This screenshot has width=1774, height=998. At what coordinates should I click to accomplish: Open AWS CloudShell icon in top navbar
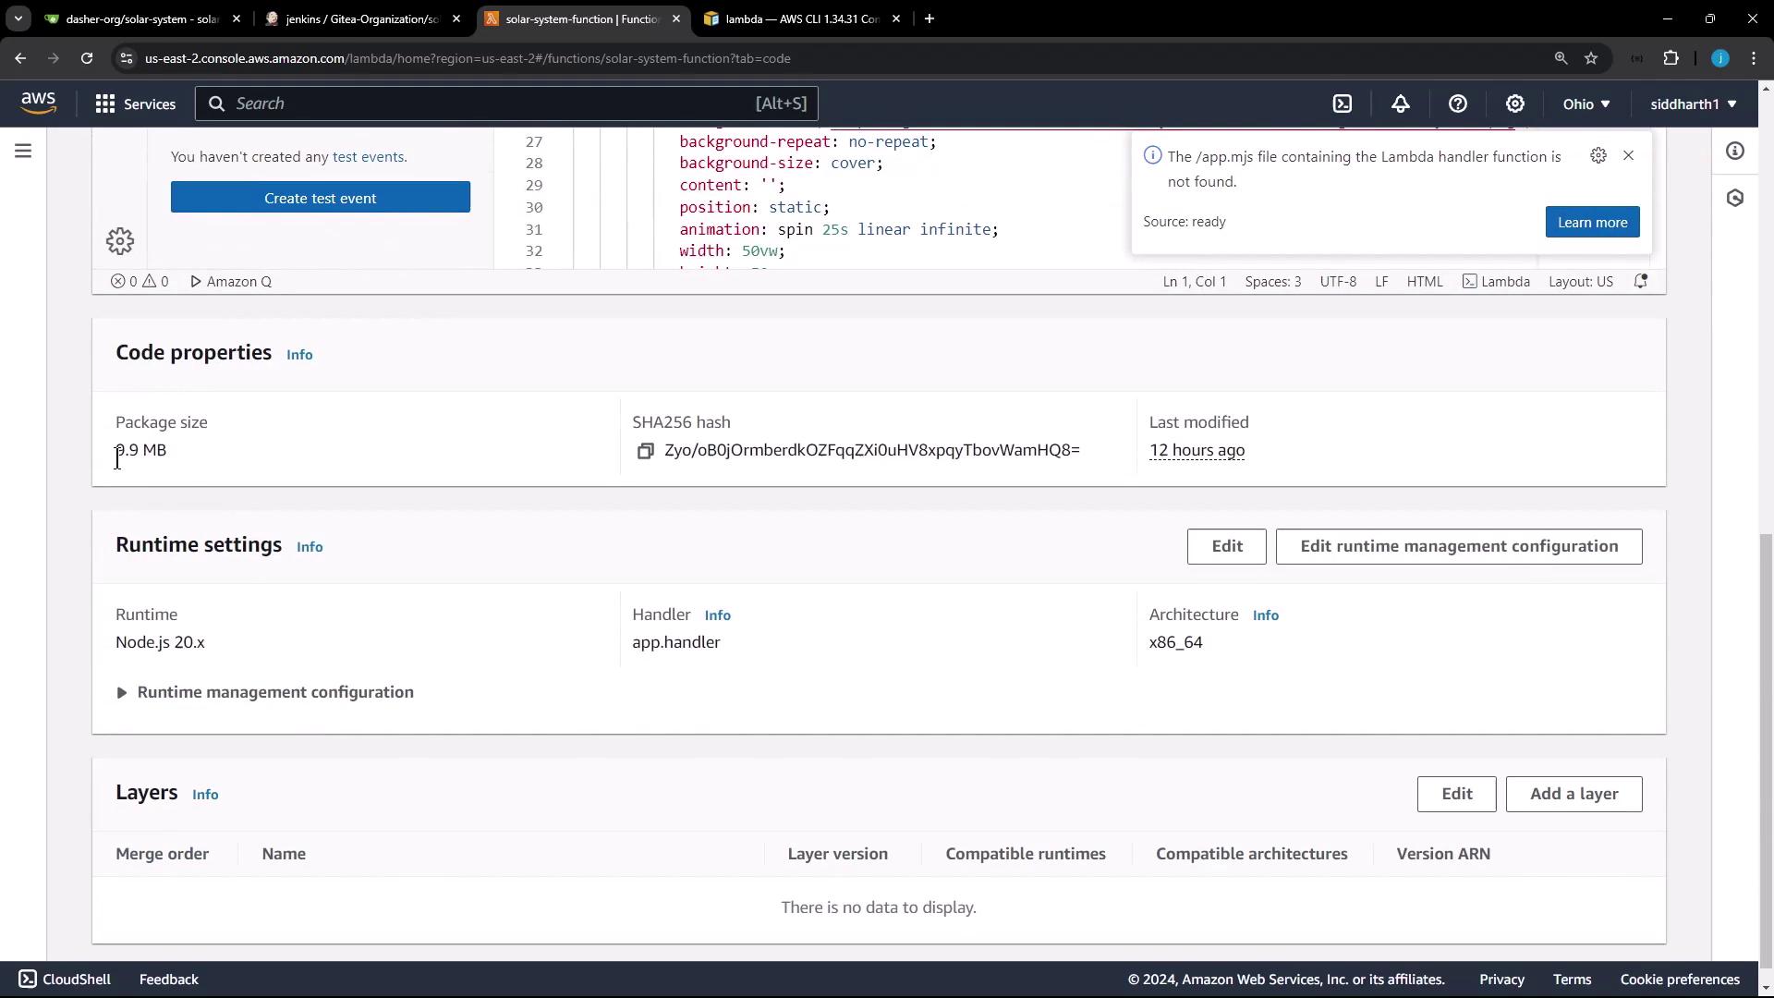coord(1343,103)
